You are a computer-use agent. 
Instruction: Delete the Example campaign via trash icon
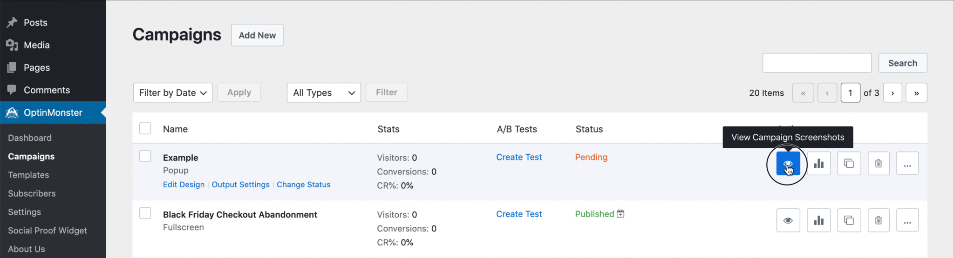[x=879, y=164]
